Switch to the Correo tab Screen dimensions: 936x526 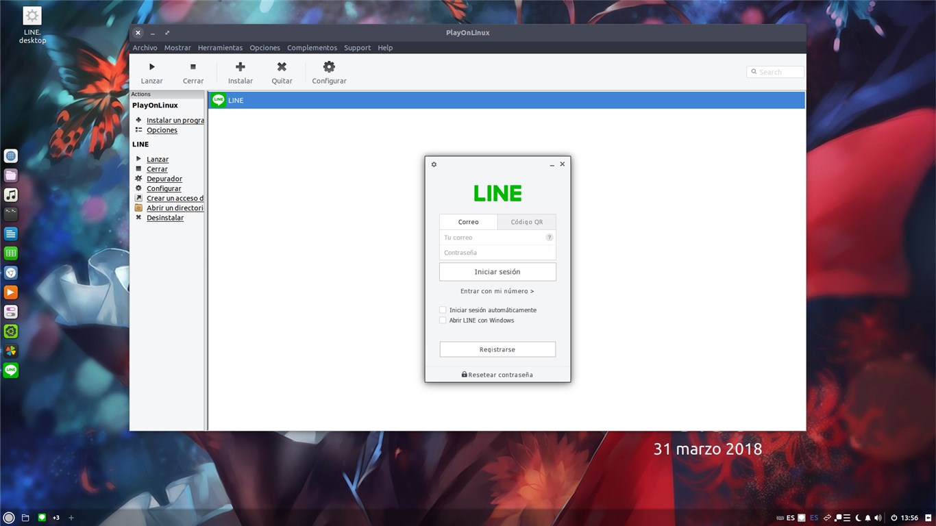click(x=469, y=222)
